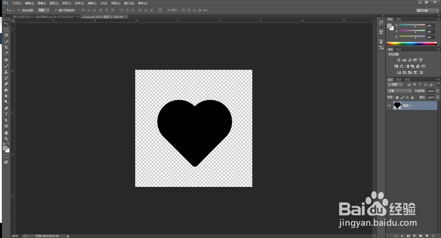Open the 文件(F) menu
The width and height of the screenshot is (441, 238).
17,3
